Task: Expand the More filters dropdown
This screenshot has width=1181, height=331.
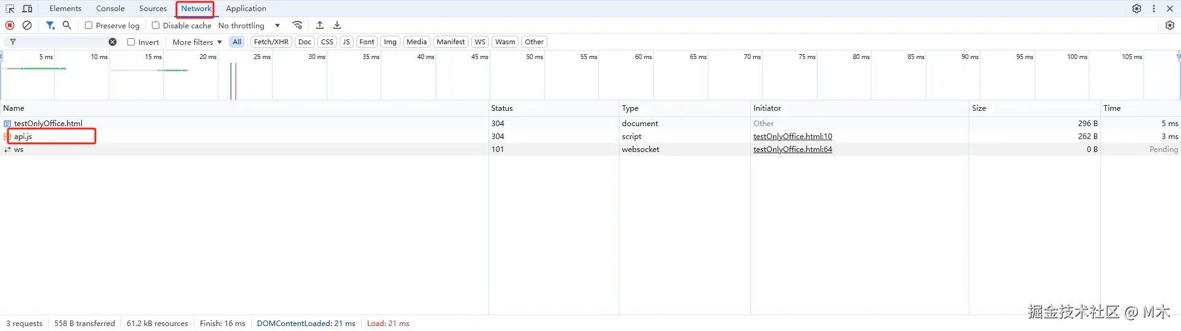Action: pos(197,42)
